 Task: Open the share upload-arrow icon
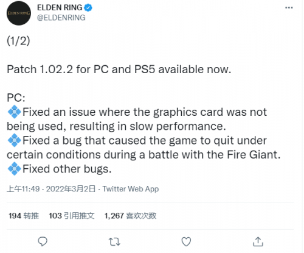coord(258,241)
